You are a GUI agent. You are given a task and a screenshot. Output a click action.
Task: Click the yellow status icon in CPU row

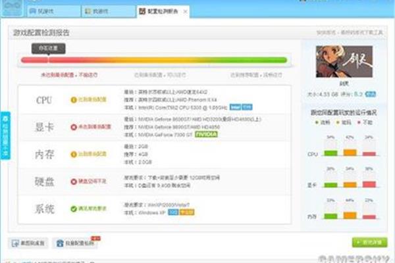coord(74,100)
